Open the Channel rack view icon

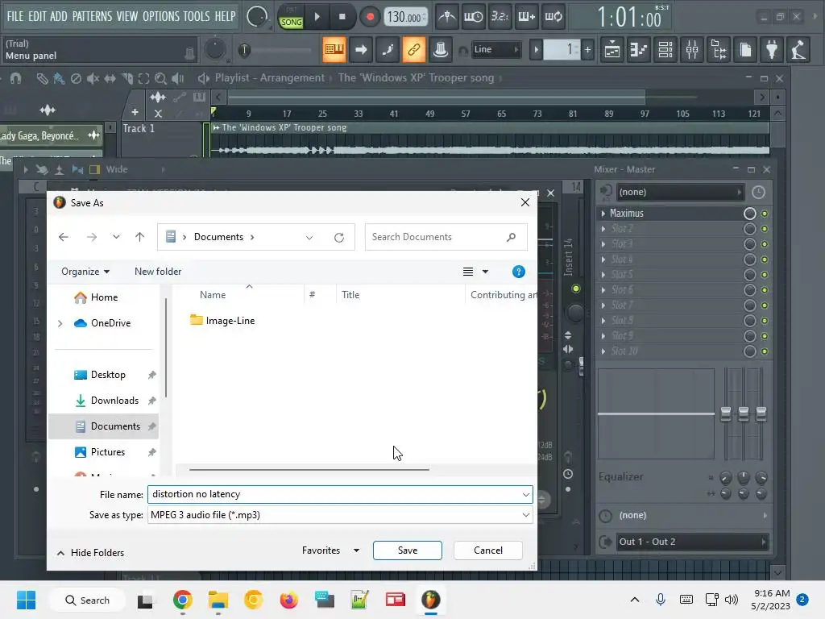[x=665, y=50]
